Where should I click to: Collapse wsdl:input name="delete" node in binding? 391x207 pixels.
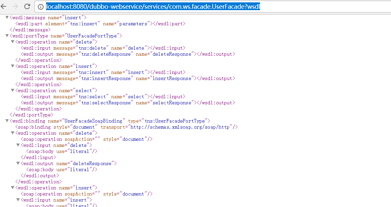coord(18,145)
